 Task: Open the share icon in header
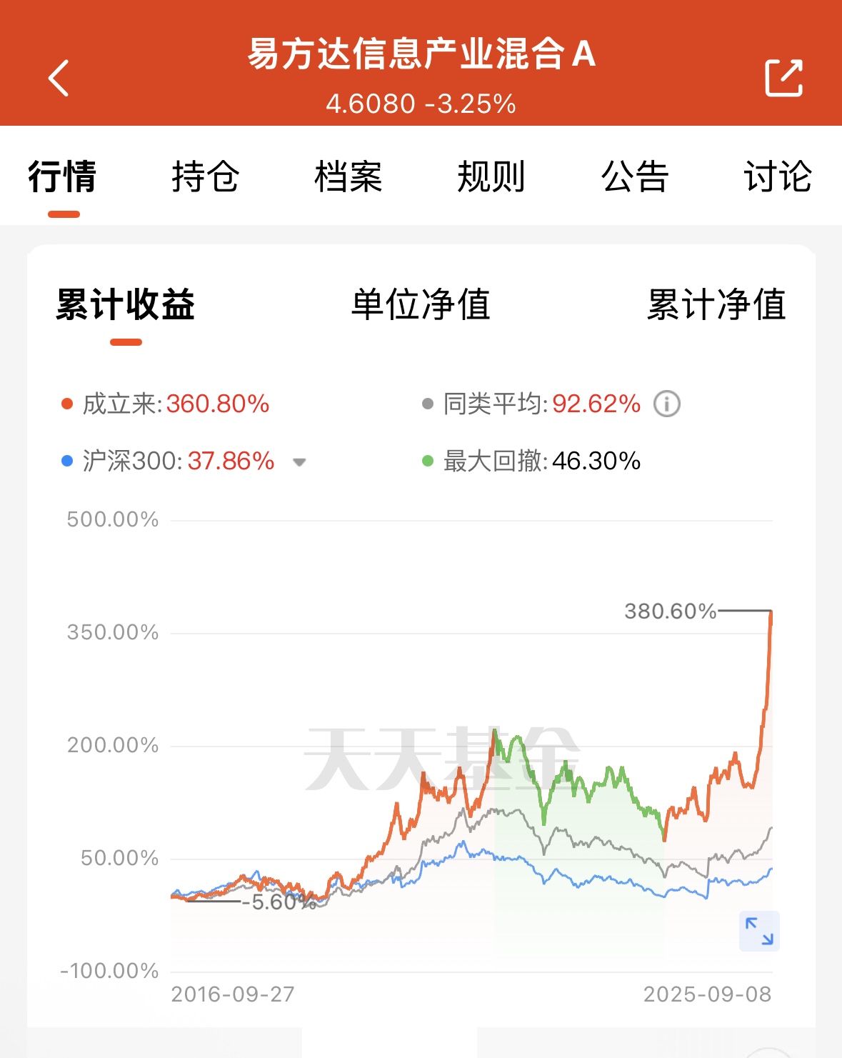pyautogui.click(x=783, y=77)
